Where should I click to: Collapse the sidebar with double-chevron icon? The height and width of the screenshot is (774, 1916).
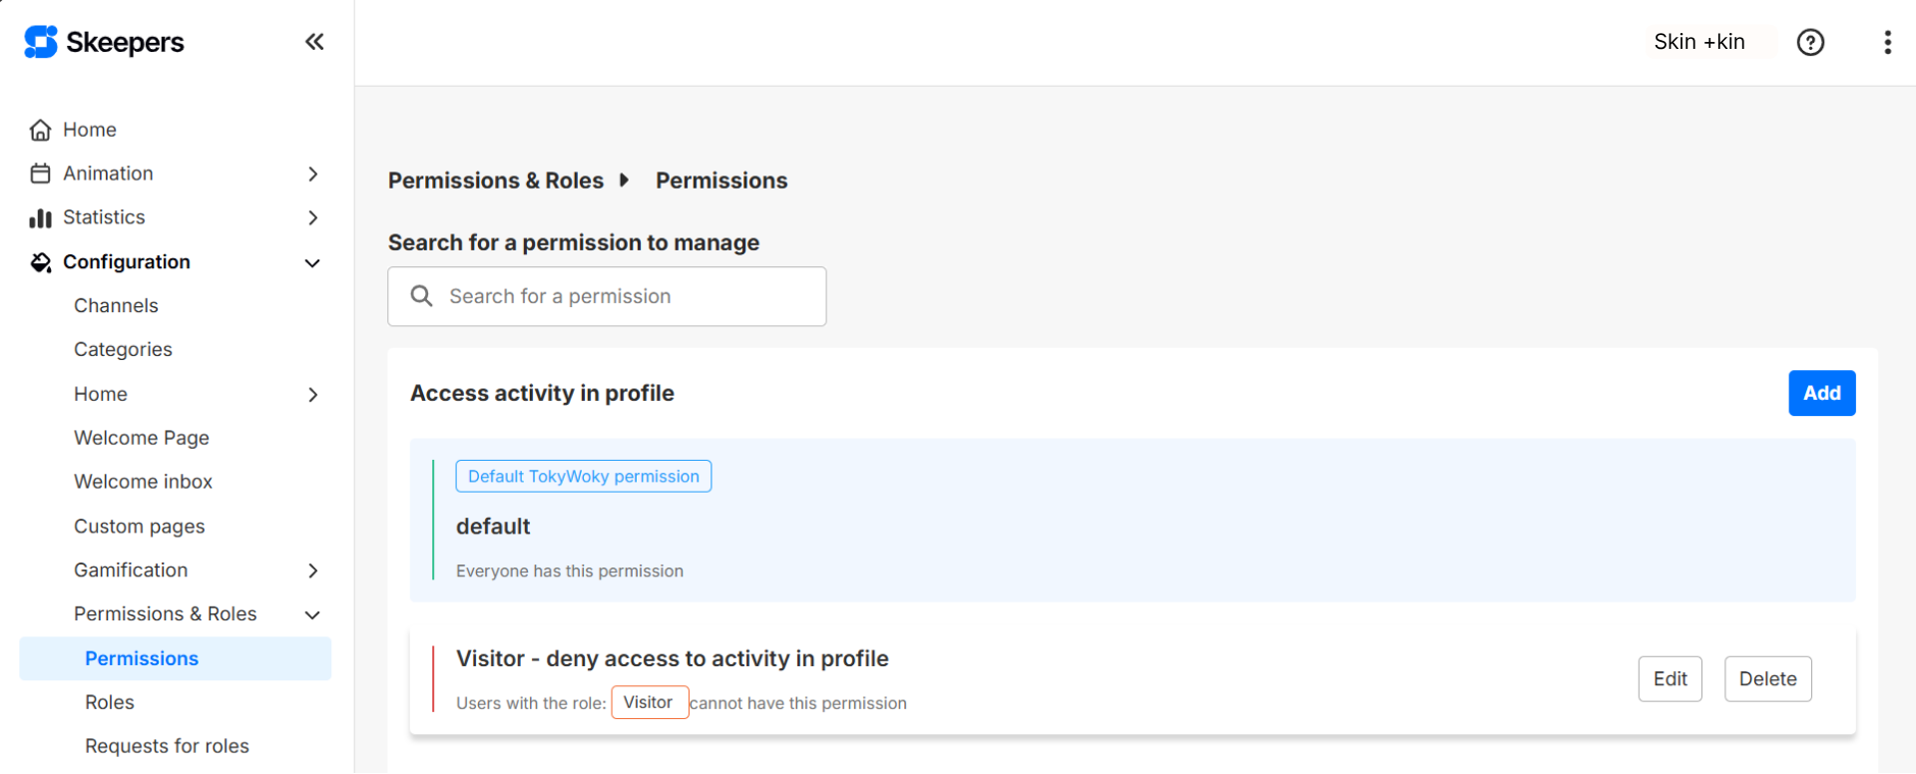tap(314, 42)
